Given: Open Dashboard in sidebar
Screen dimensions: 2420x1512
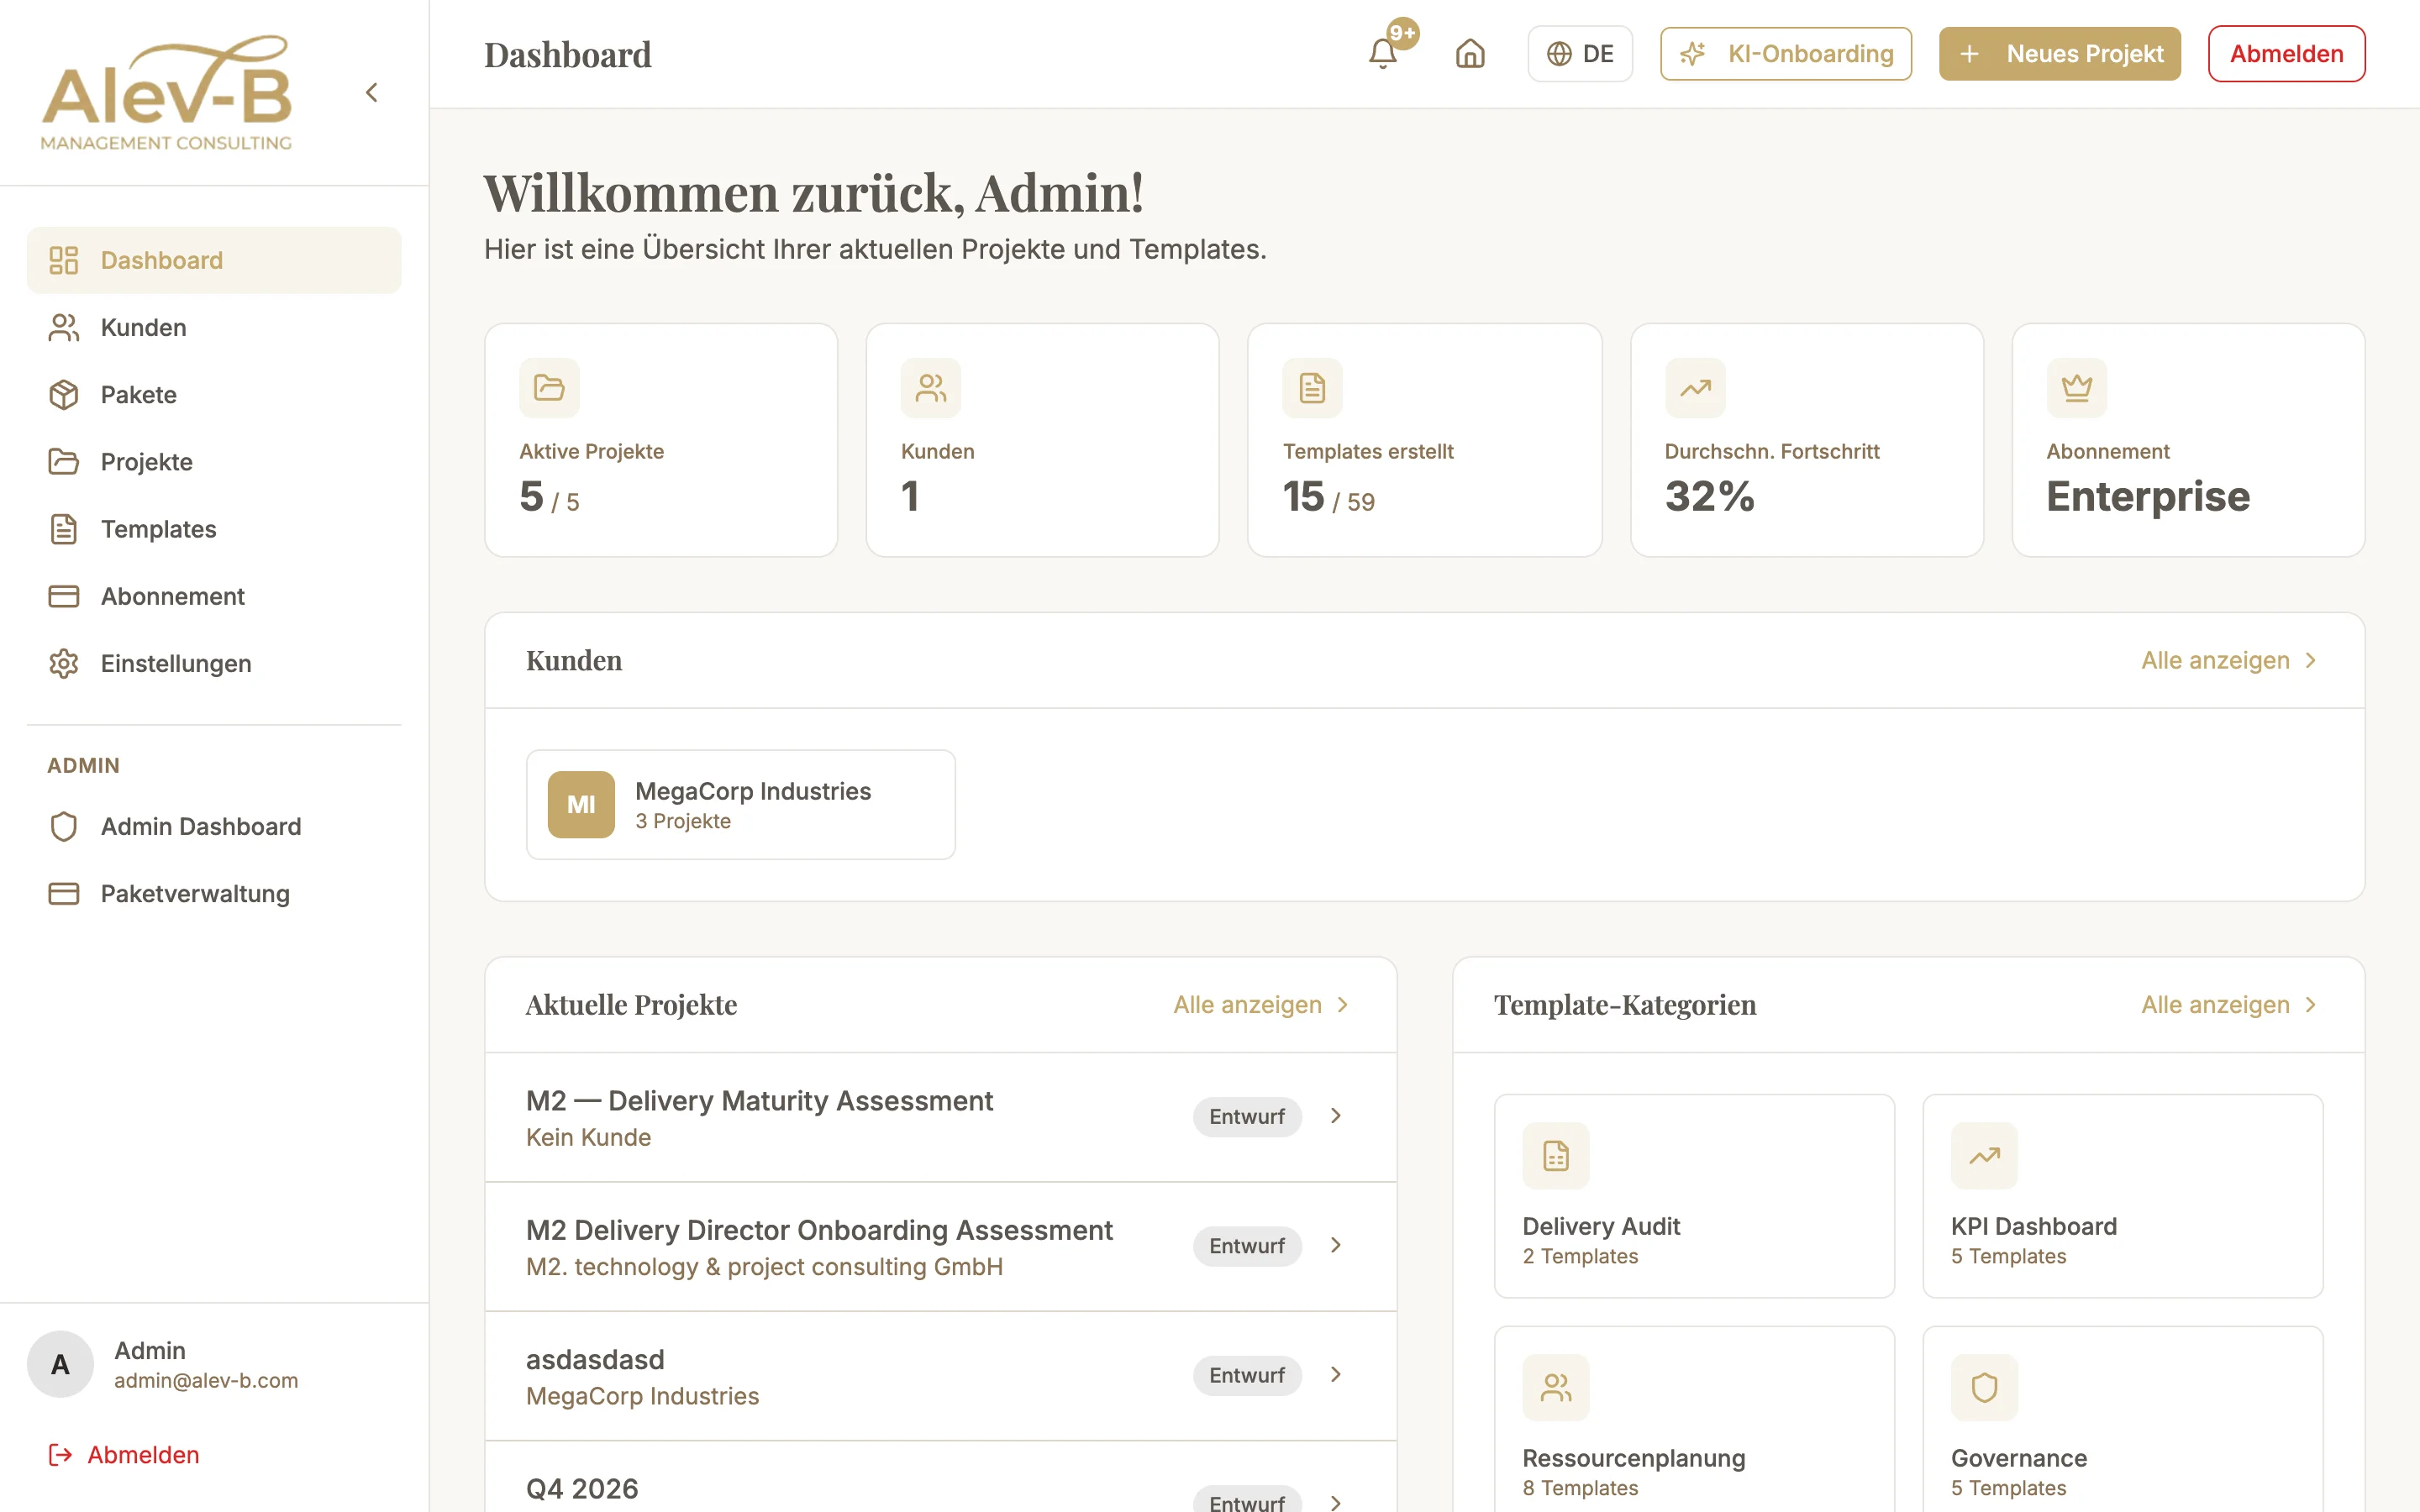Looking at the screenshot, I should pyautogui.click(x=214, y=260).
